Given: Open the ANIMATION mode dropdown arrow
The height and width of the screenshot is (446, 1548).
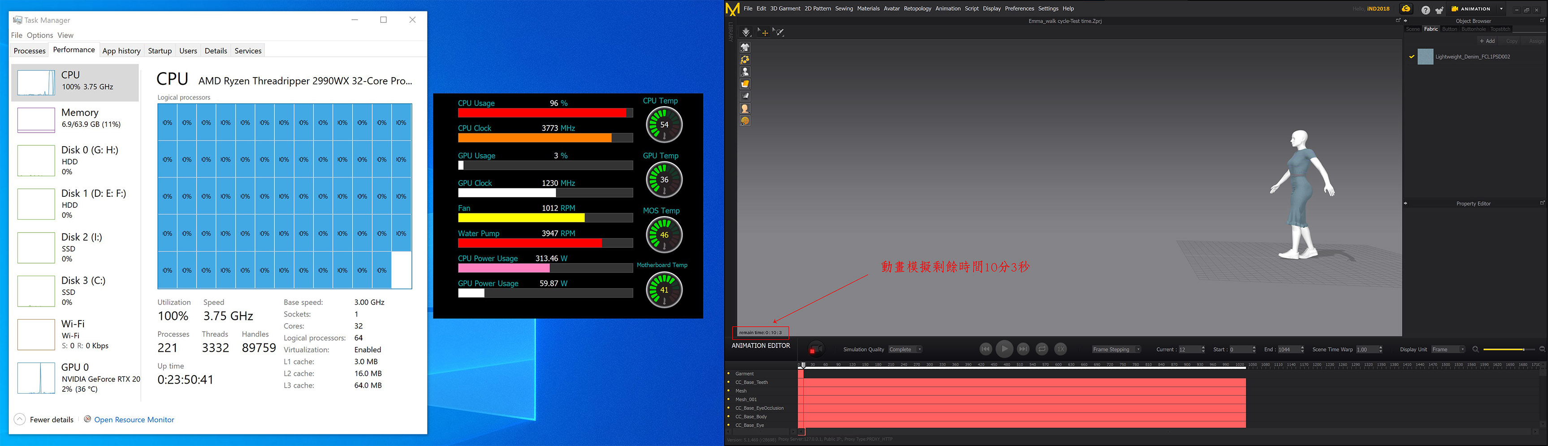Looking at the screenshot, I should [x=1501, y=9].
